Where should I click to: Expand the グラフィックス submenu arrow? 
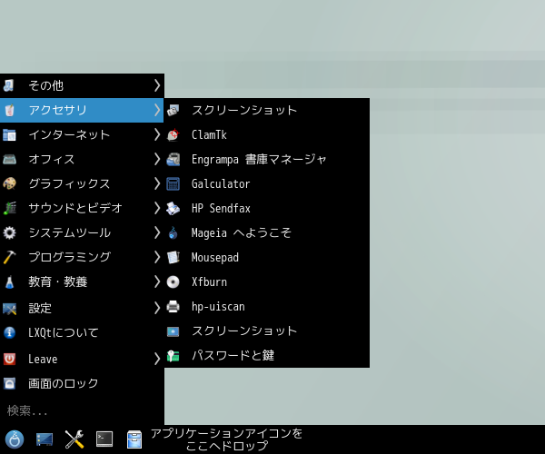coord(157,183)
